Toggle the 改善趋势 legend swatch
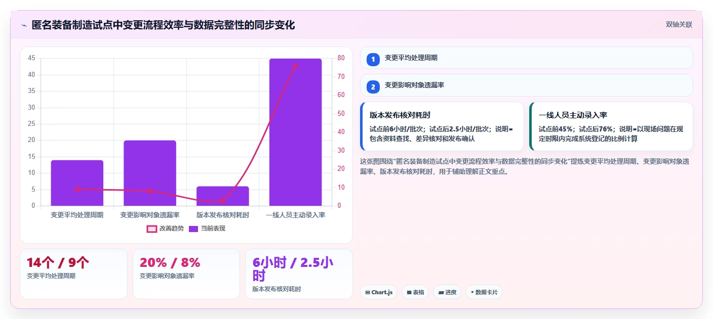Viewport: 713px width, 319px height. [151, 229]
